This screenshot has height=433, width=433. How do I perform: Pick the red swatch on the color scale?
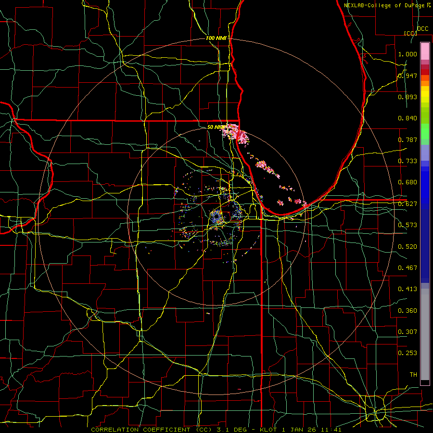pos(425,72)
